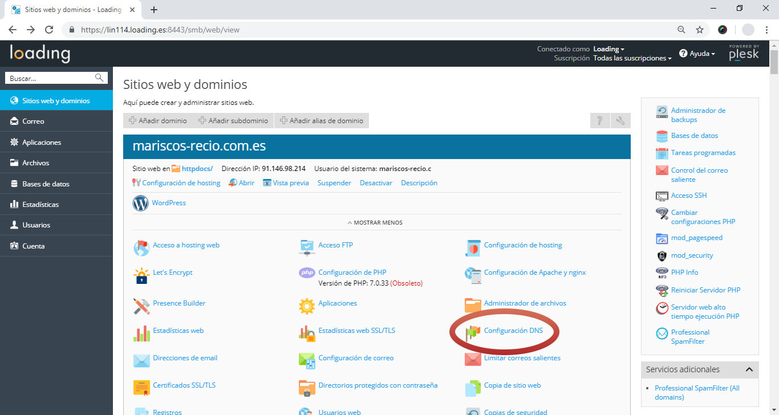Click the Configuración de hosting link under domain header
The image size is (779, 415).
point(181,183)
